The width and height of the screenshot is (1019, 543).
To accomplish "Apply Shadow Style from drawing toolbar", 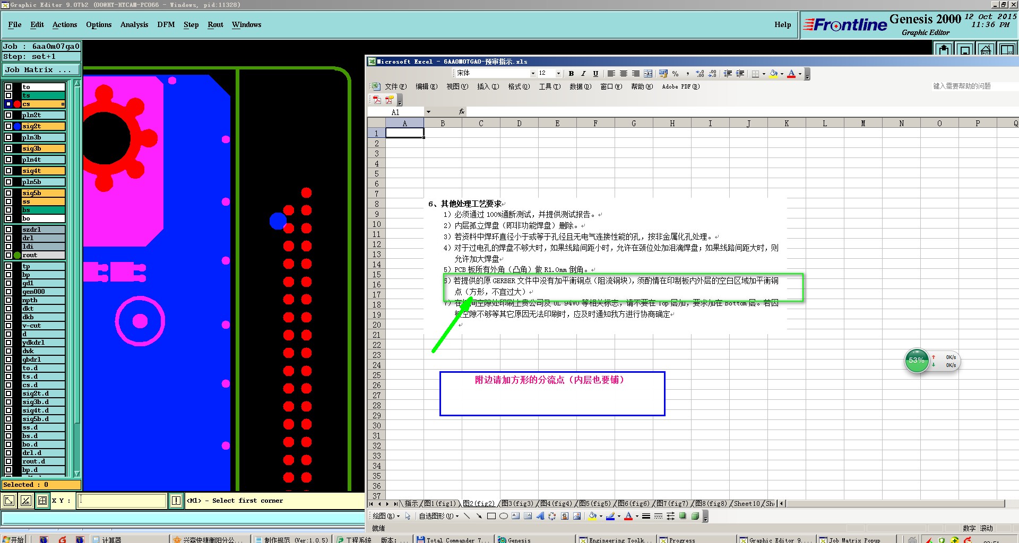I will [x=683, y=516].
